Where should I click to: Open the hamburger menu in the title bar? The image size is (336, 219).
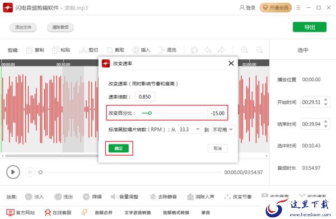[x=298, y=8]
